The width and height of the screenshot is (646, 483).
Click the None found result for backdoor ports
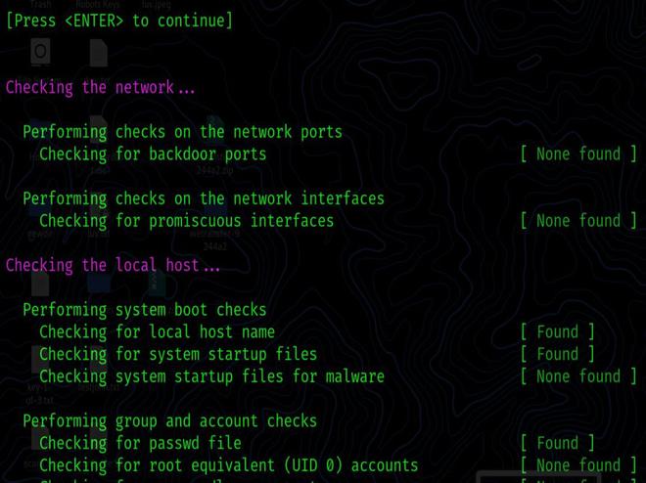(578, 154)
